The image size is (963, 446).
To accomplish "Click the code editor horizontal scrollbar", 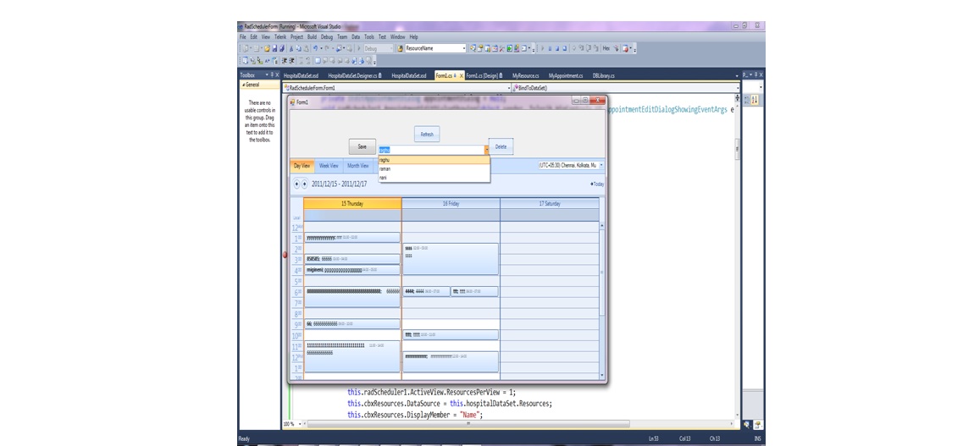I will click(x=468, y=424).
